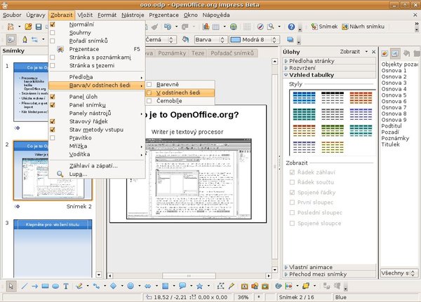Select the Stars shapes tool
421x302 pixels.
click(199, 286)
